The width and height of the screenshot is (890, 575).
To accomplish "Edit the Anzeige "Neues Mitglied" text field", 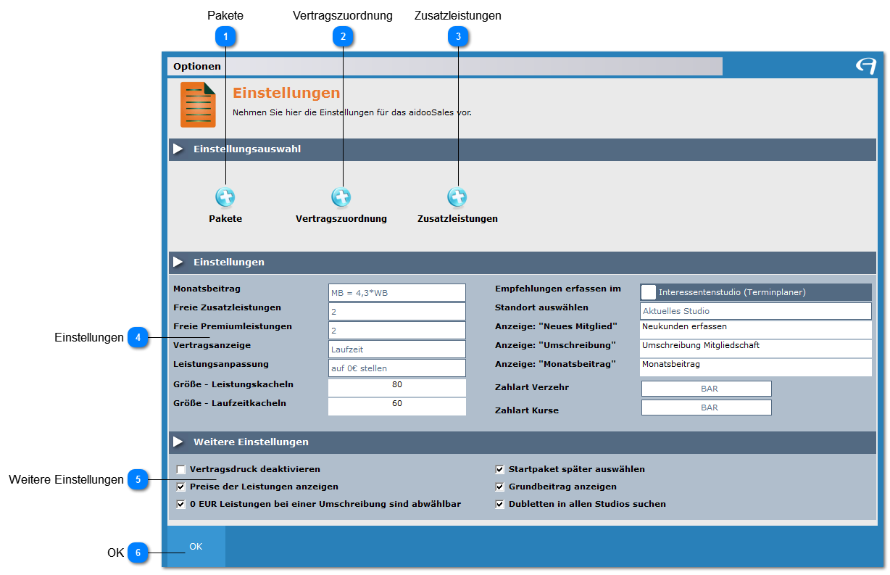I will 756,330.
